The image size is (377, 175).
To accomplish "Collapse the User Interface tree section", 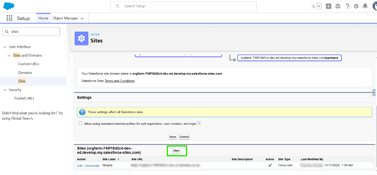I will (5, 47).
